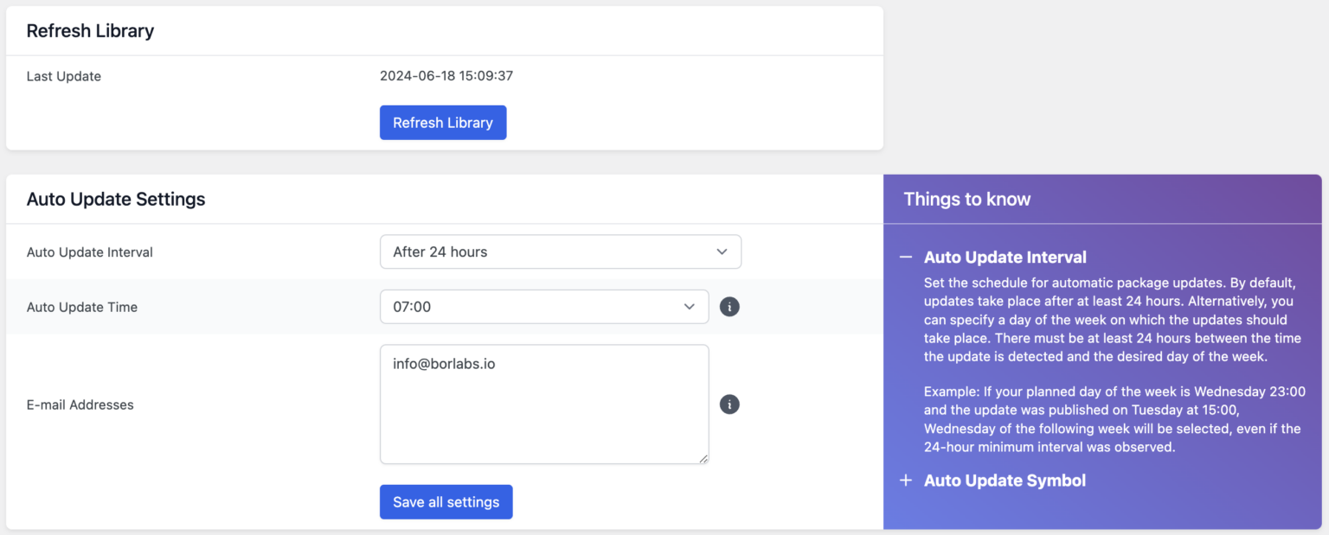Click inside the E-mail Addresses text area

[x=544, y=404]
